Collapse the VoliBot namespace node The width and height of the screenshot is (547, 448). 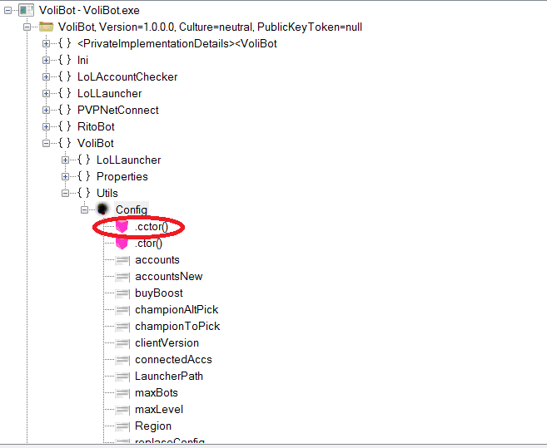pyautogui.click(x=46, y=143)
